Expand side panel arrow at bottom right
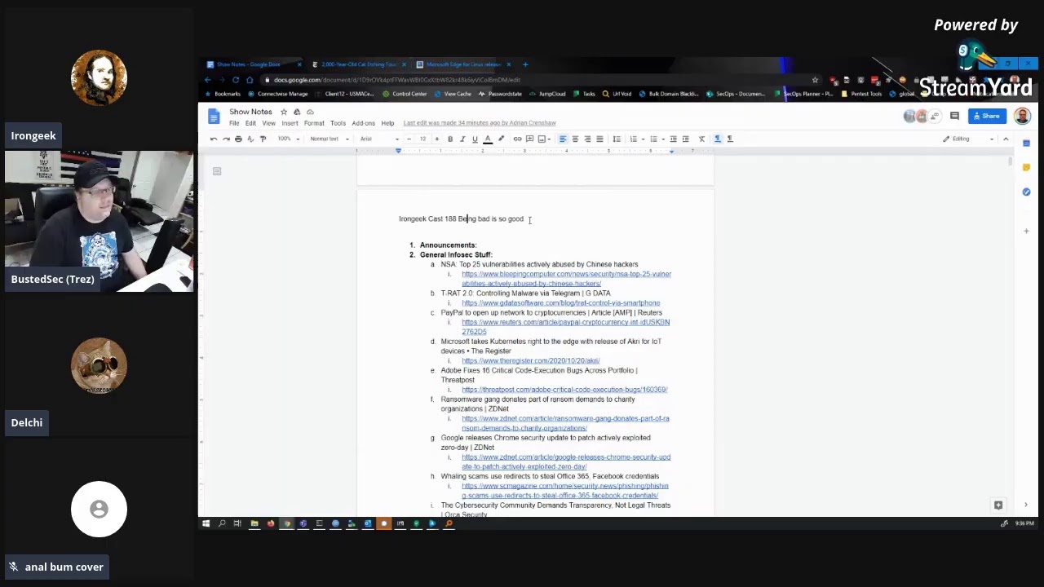The width and height of the screenshot is (1044, 587). click(x=1026, y=505)
